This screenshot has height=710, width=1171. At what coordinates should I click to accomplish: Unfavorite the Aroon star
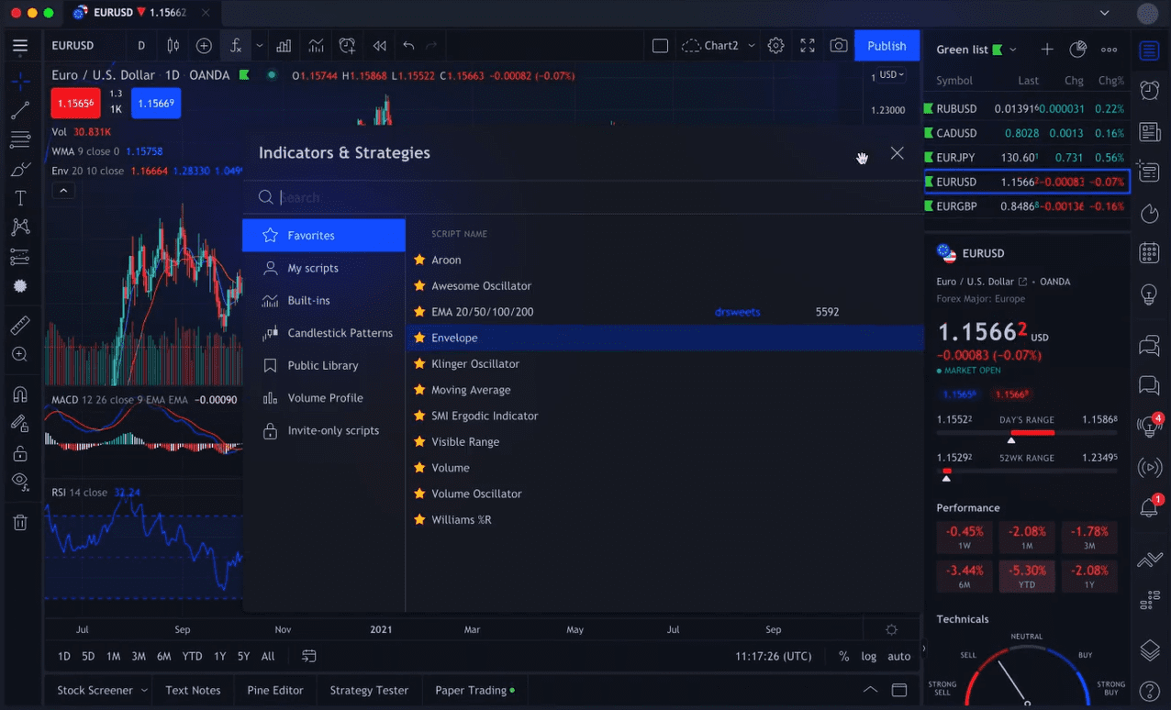point(419,261)
